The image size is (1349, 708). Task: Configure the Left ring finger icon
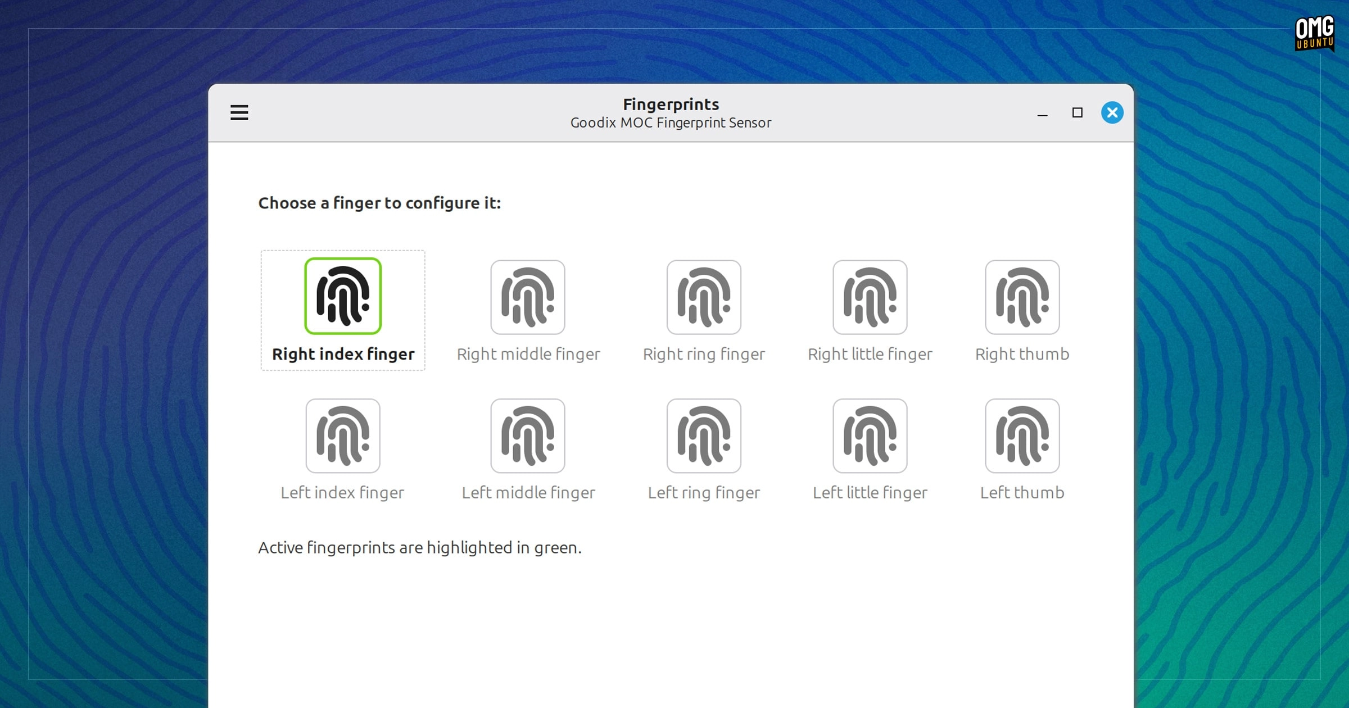[x=704, y=436]
